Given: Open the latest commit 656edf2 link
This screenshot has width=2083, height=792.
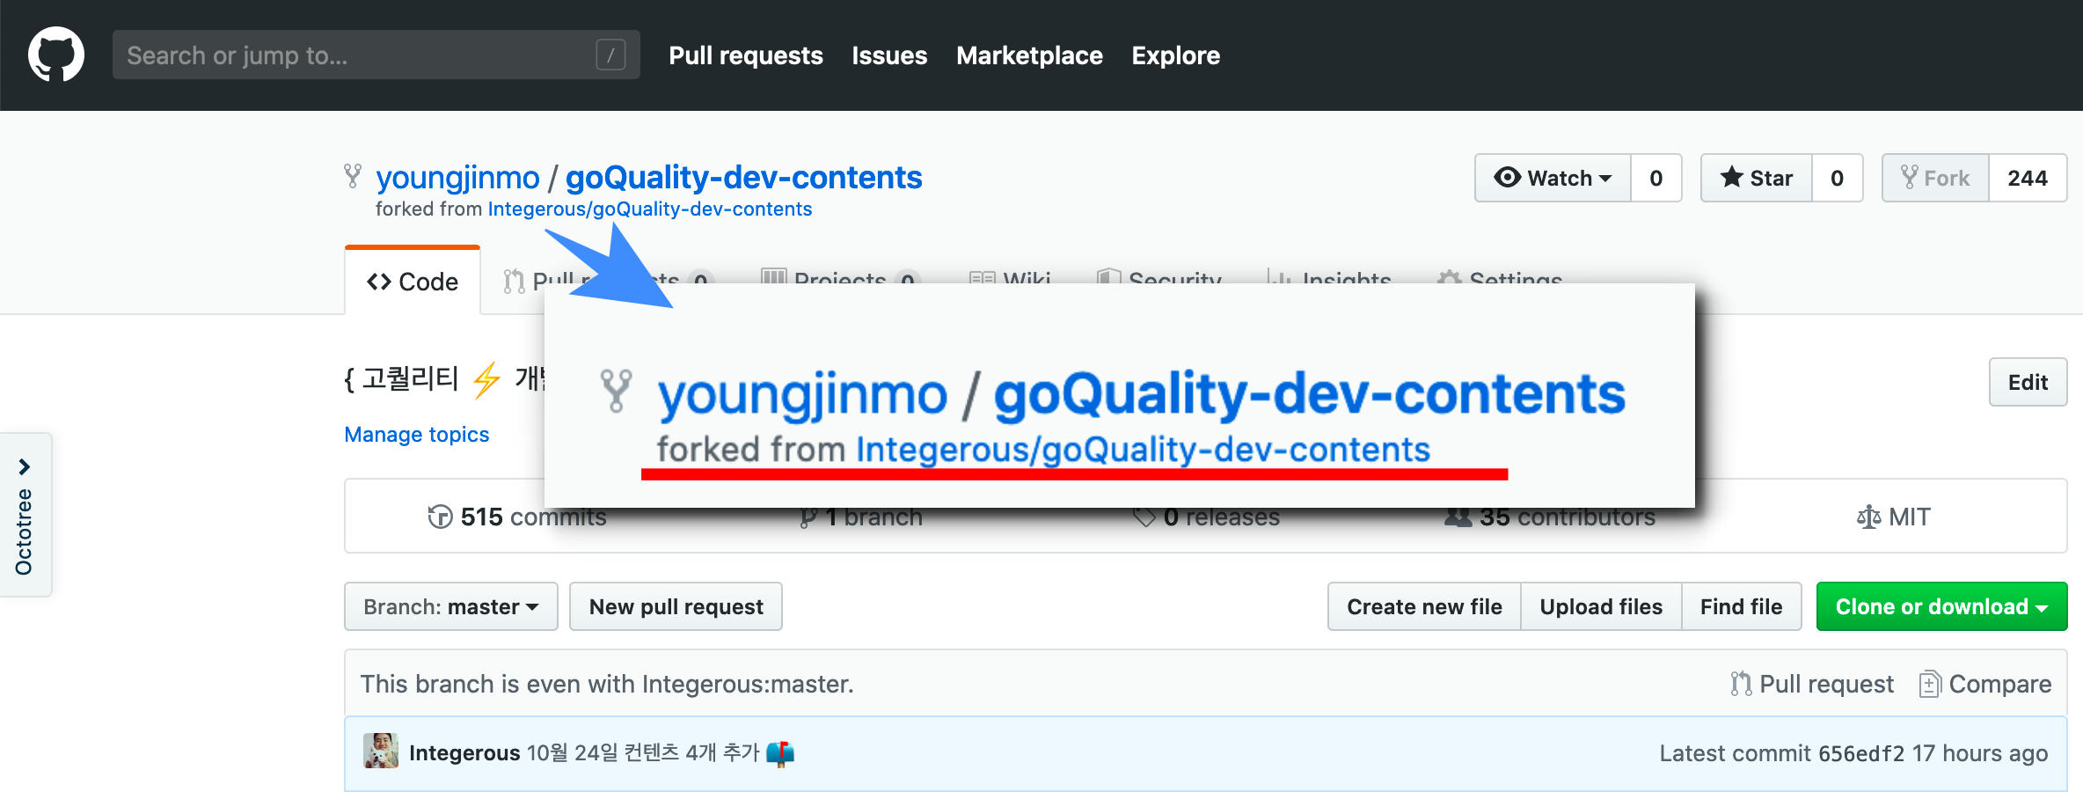Looking at the screenshot, I should point(1860,753).
